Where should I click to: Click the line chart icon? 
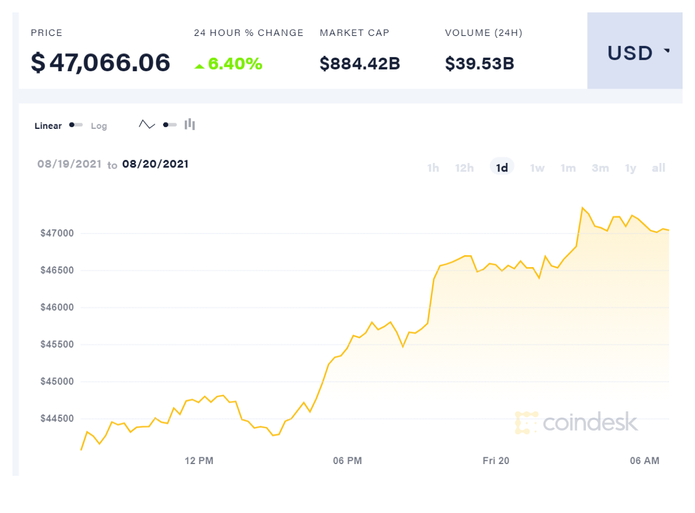(147, 125)
